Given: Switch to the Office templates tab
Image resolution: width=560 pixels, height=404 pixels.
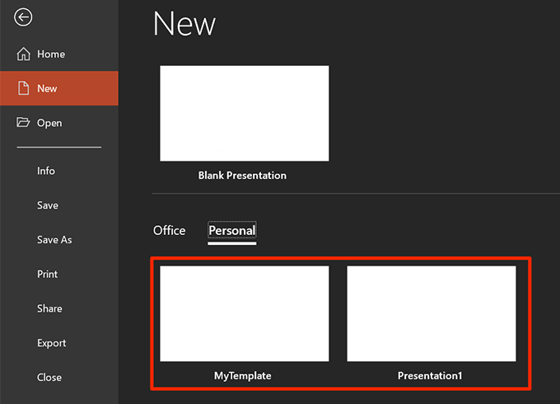Looking at the screenshot, I should coord(170,231).
